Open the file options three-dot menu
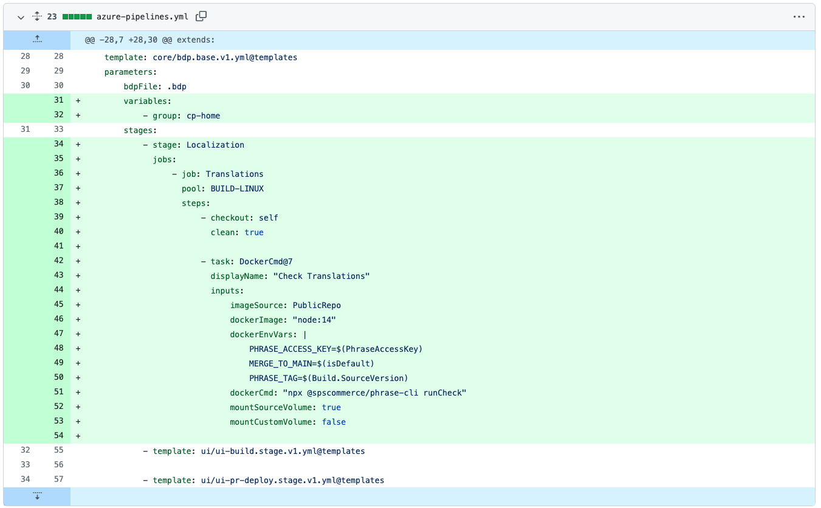821x508 pixels. (x=799, y=17)
